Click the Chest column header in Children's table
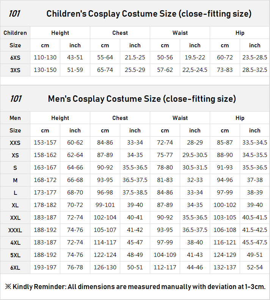This screenshot has height=300, width=270. [120, 33]
